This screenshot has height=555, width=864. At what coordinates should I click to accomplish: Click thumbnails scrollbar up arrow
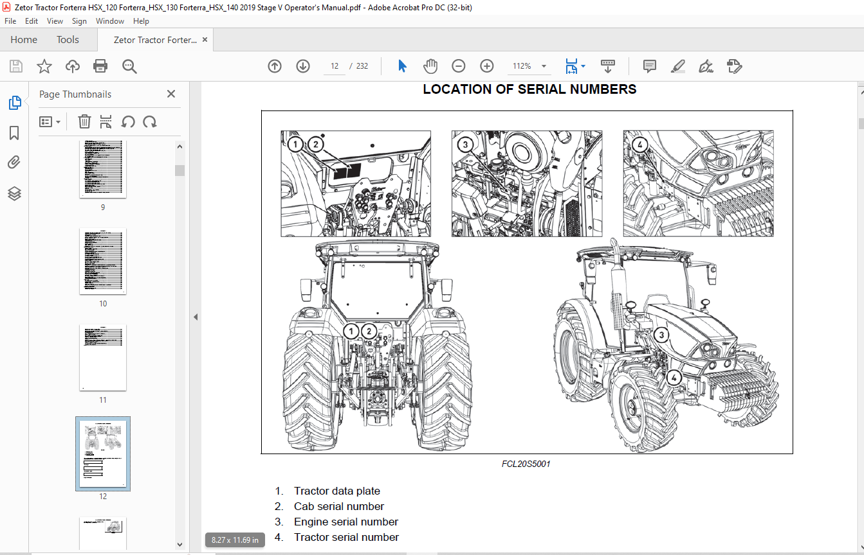[x=179, y=147]
